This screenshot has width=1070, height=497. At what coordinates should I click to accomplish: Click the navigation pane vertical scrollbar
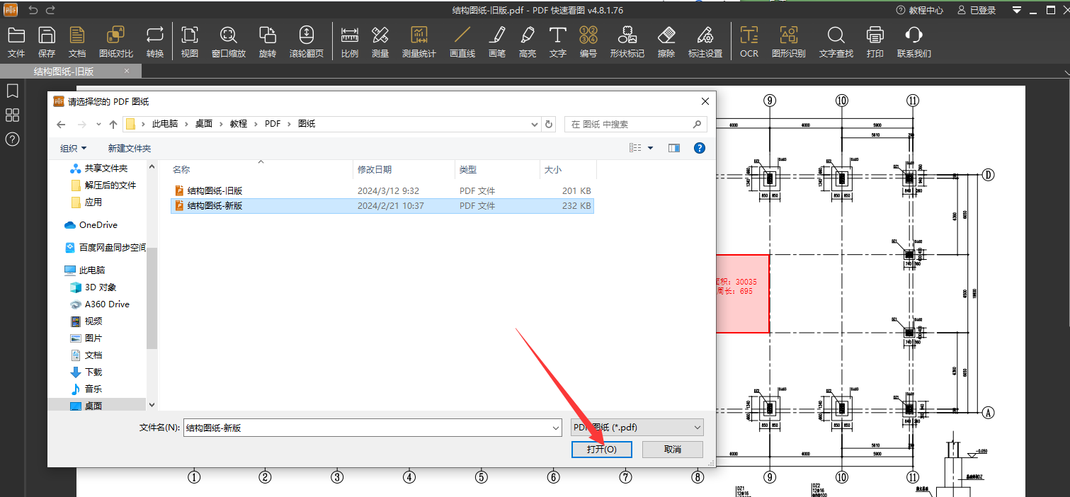coord(152,297)
